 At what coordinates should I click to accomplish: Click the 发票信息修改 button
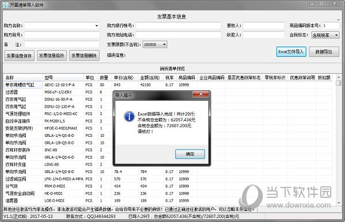(52, 56)
